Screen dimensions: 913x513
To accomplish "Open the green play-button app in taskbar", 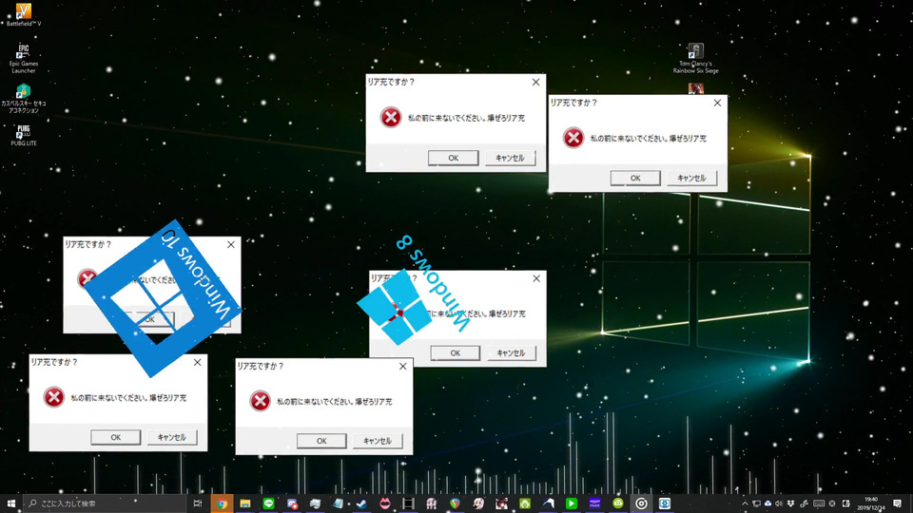I will (572, 503).
